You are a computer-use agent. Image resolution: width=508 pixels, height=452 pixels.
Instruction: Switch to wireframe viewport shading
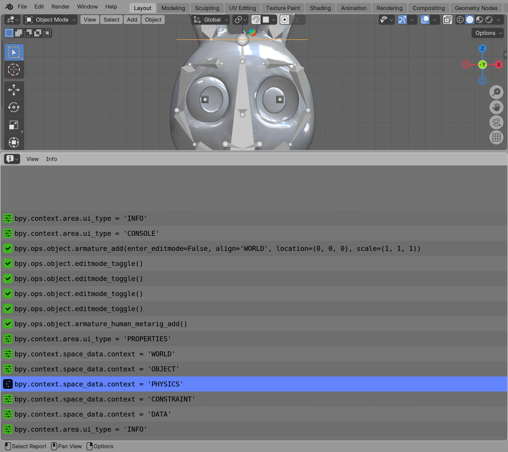click(x=460, y=20)
